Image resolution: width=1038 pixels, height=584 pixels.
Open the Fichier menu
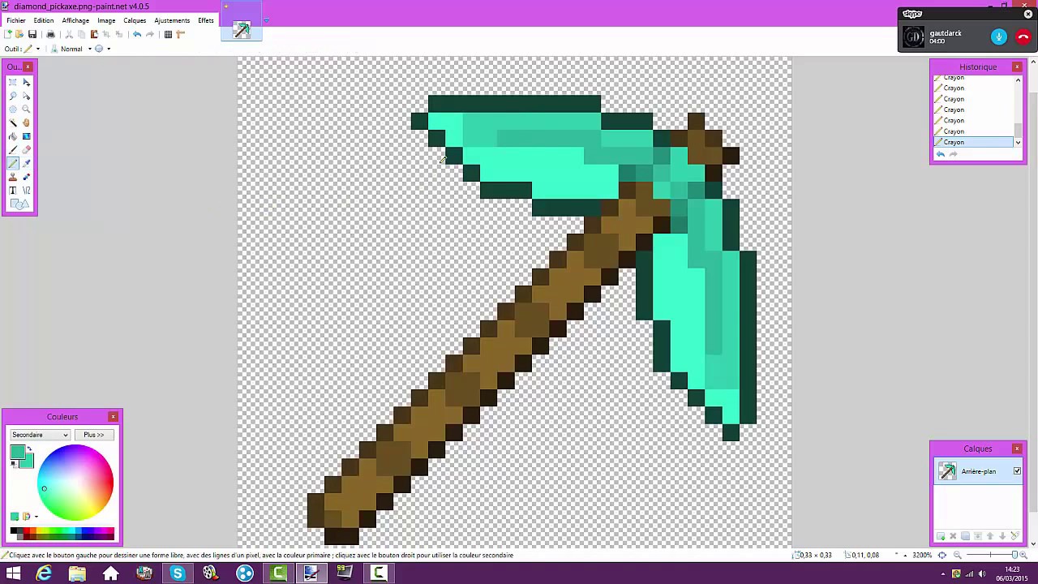coord(16,20)
